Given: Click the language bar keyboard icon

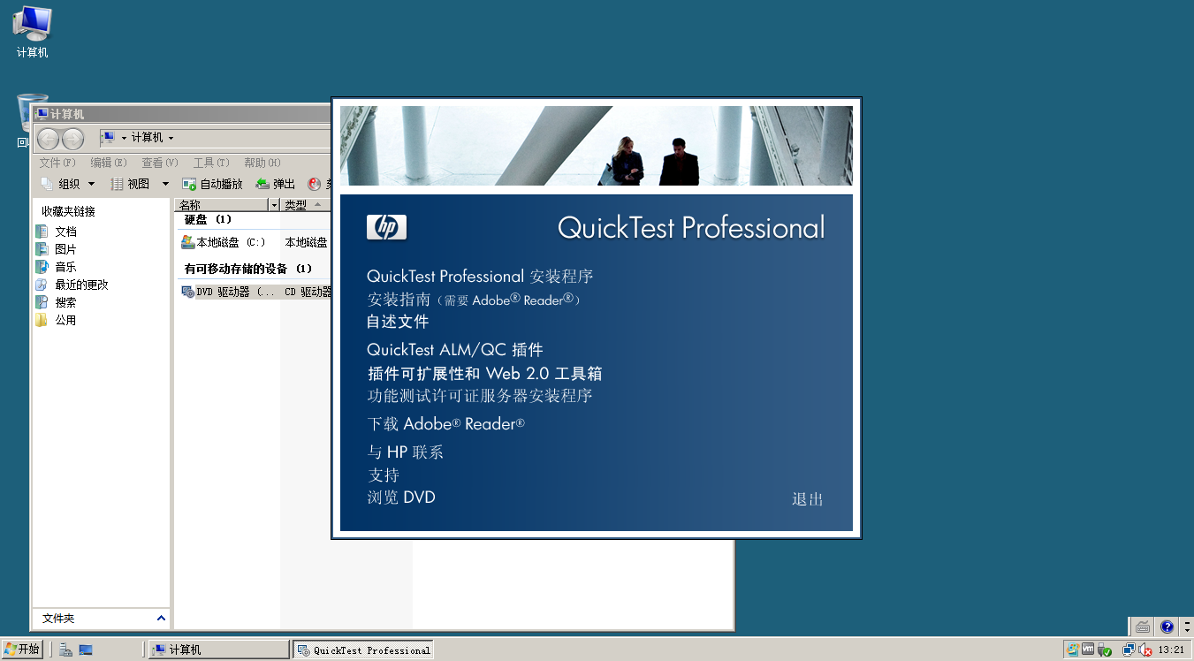Looking at the screenshot, I should click(1143, 627).
